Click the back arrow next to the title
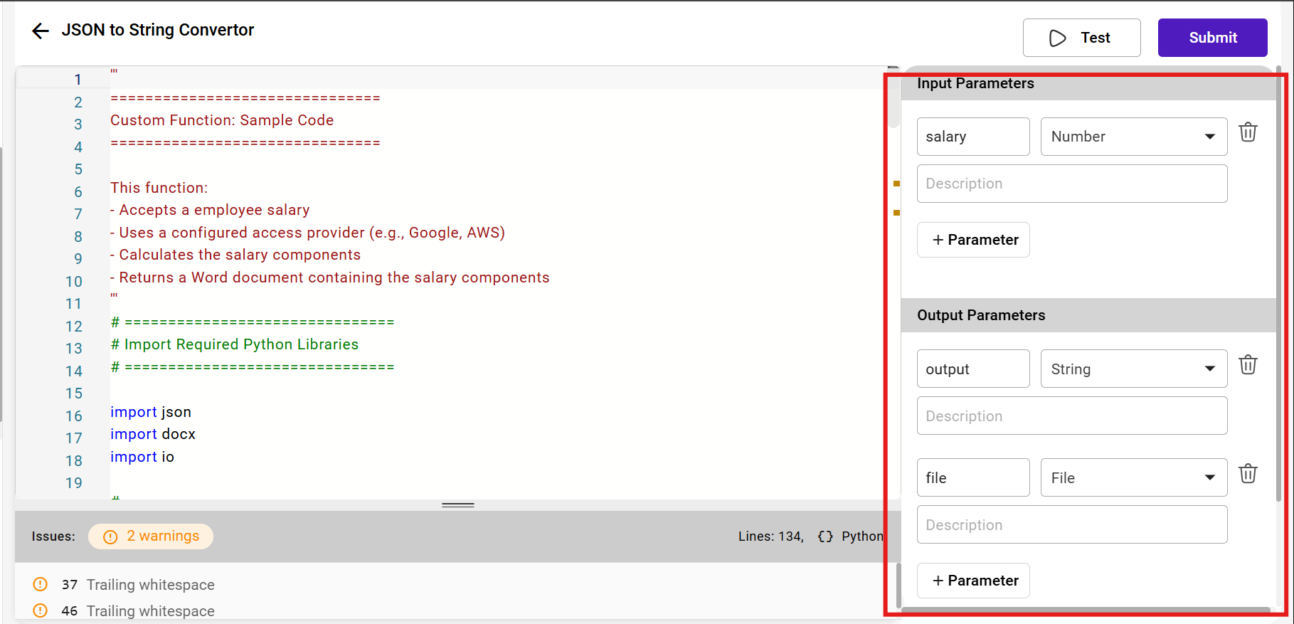The height and width of the screenshot is (624, 1294). pyautogui.click(x=41, y=31)
